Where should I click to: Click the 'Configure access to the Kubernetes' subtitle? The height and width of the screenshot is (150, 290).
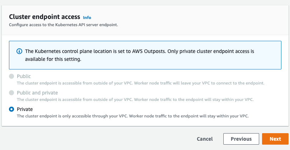[x=63, y=25]
